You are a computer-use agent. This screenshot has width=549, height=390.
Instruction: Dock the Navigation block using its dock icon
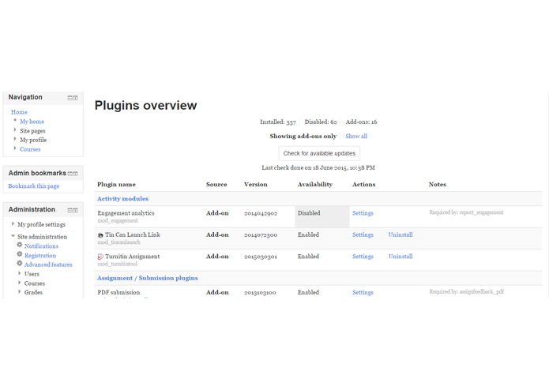coord(75,98)
